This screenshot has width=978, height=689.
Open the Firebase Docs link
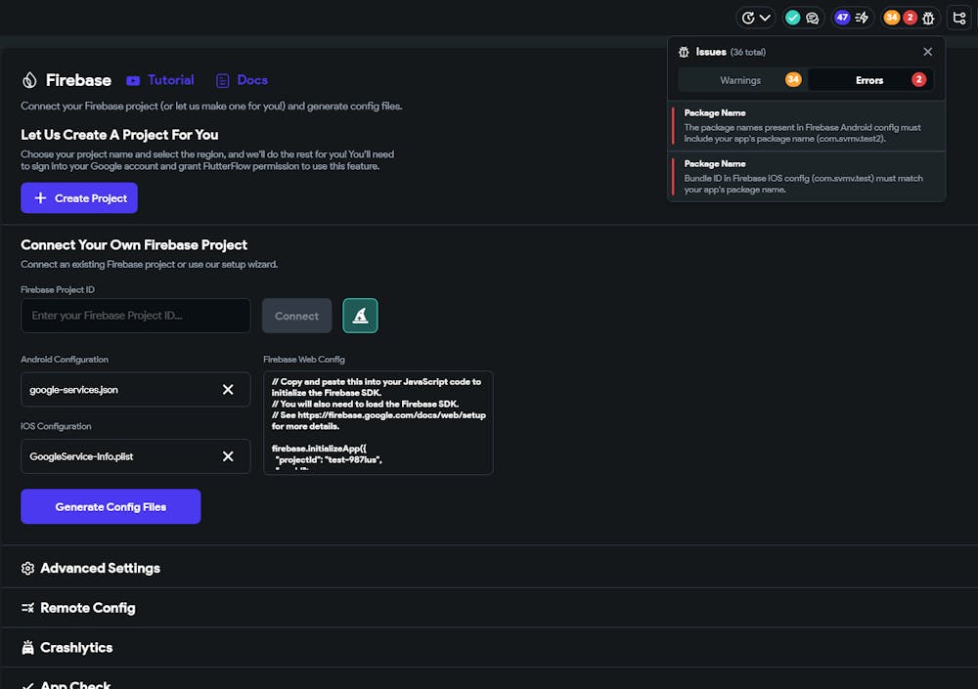click(242, 80)
